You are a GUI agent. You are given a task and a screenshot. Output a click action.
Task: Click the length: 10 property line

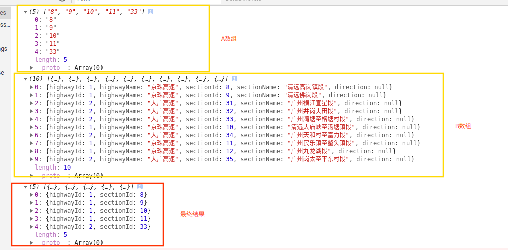click(53, 168)
